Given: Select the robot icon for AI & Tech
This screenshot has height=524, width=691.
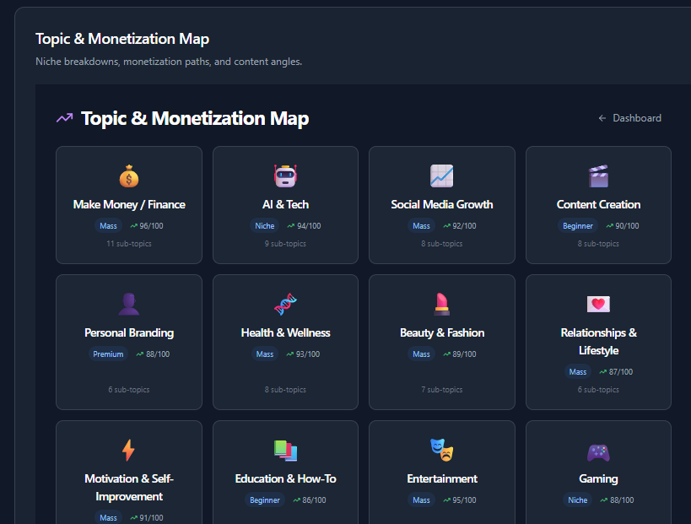Looking at the screenshot, I should coord(285,176).
